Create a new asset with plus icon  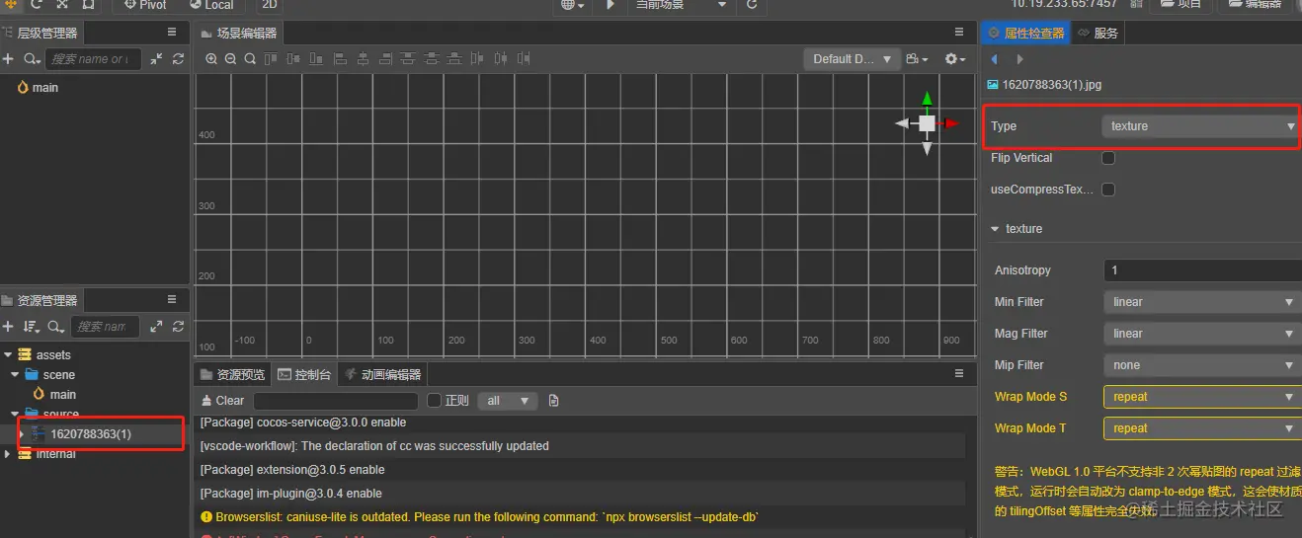[x=8, y=327]
